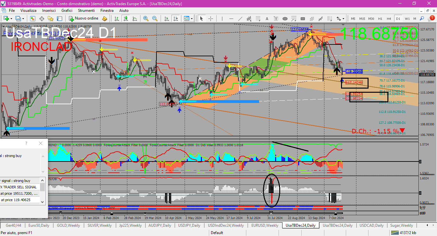The image size is (437, 236).
Task: Switch to the GOLD,Weekly chart tab
Action: pos(68,225)
